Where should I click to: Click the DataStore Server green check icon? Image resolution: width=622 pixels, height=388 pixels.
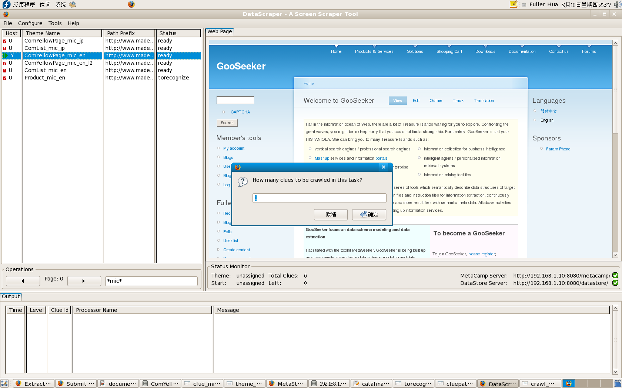(x=615, y=283)
